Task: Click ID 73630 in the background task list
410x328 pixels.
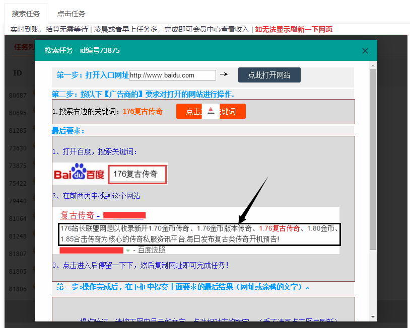Action: 18,148
